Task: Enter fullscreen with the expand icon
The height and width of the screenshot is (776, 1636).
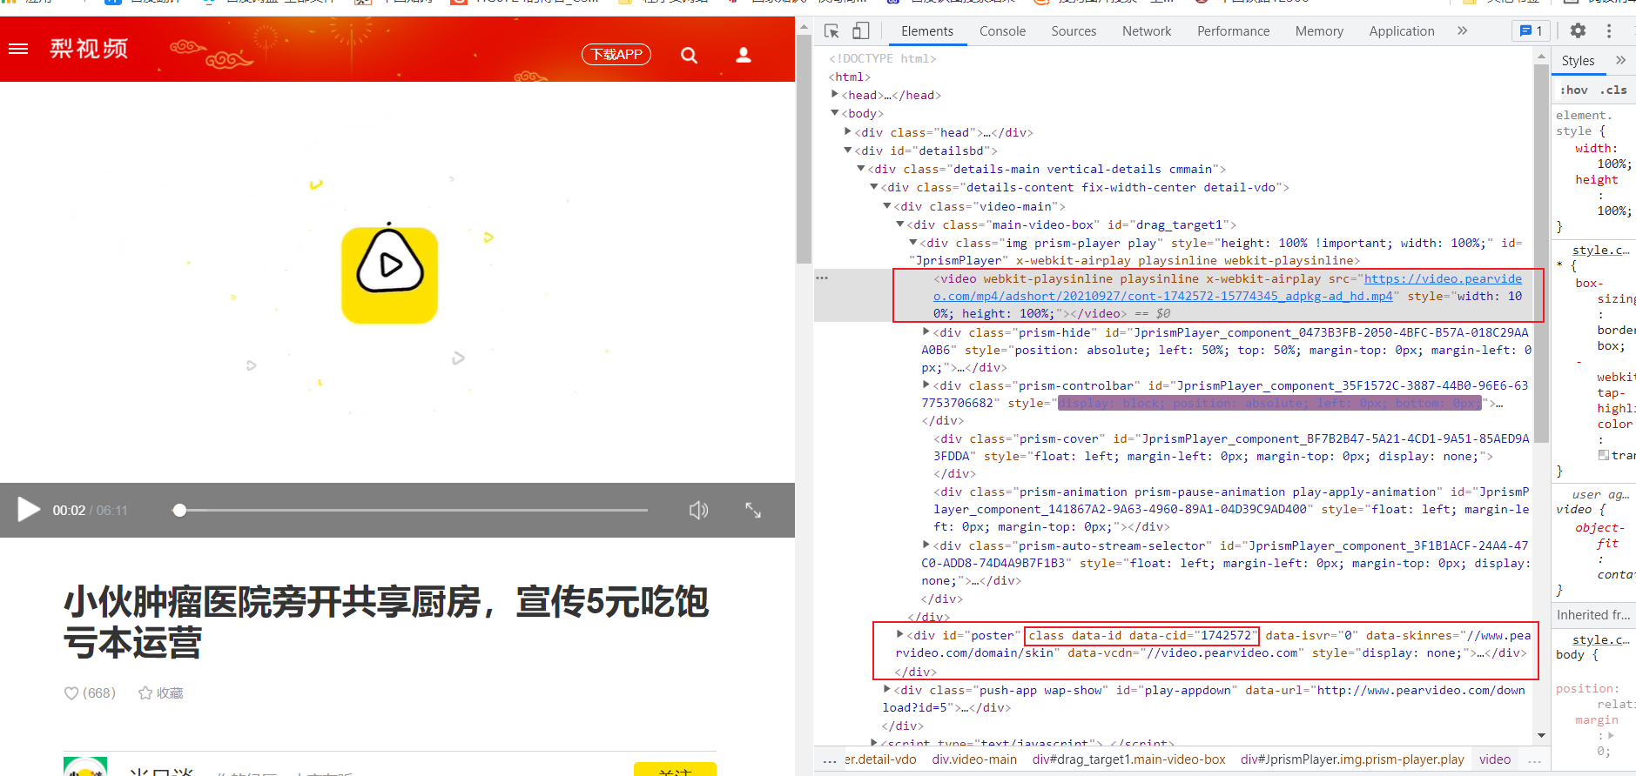Action: tap(754, 511)
